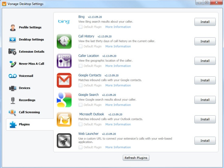Enable Default Plugin for Google Contacts
The image size is (224, 168).
81,85
